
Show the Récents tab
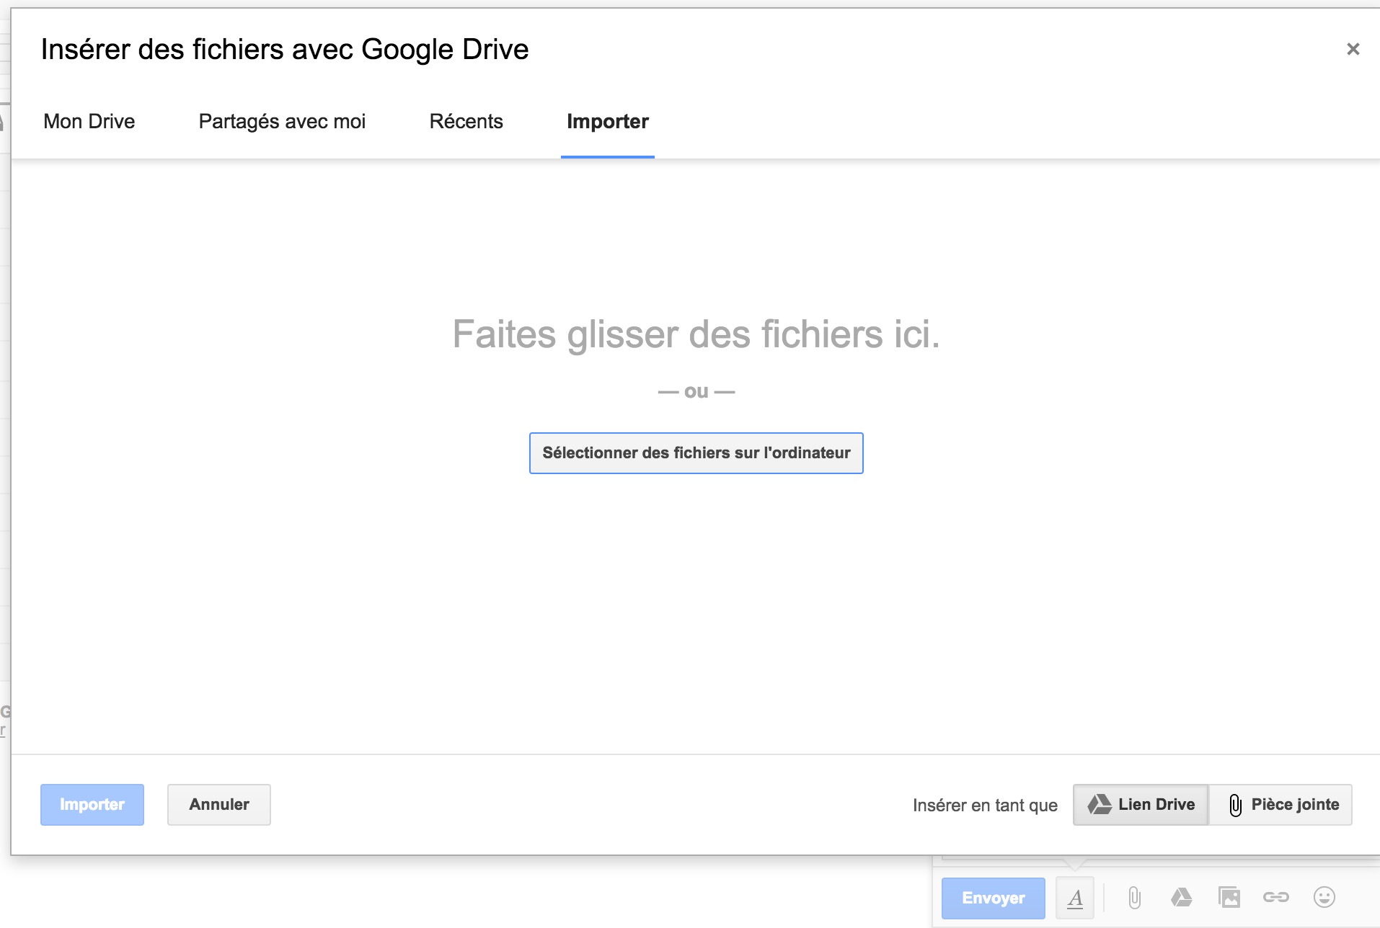pyautogui.click(x=466, y=121)
